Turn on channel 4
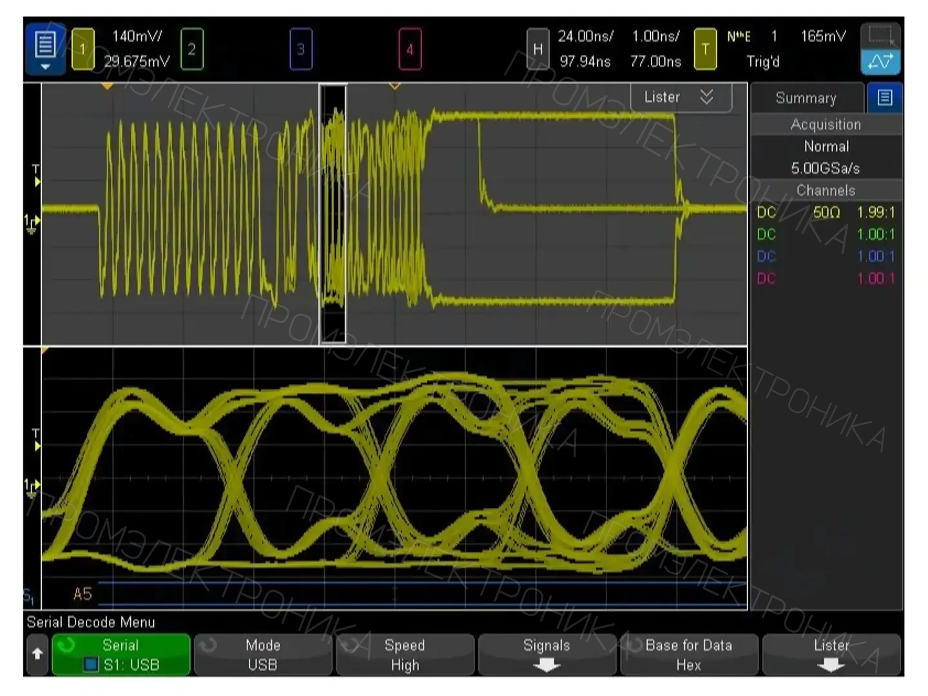 point(410,49)
